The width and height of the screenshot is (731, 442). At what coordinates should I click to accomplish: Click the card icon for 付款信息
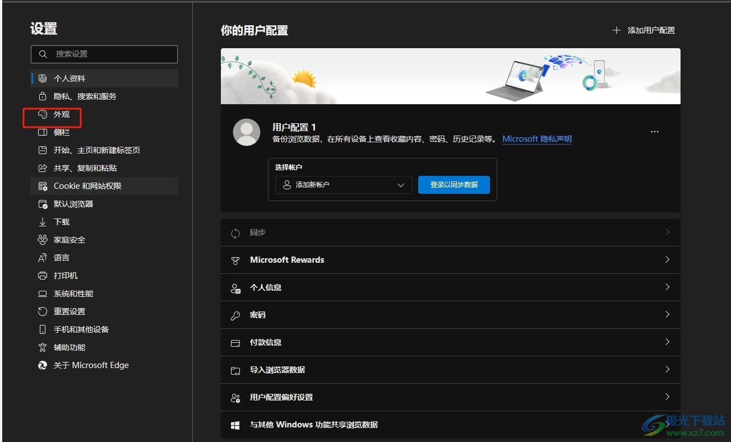pos(235,343)
